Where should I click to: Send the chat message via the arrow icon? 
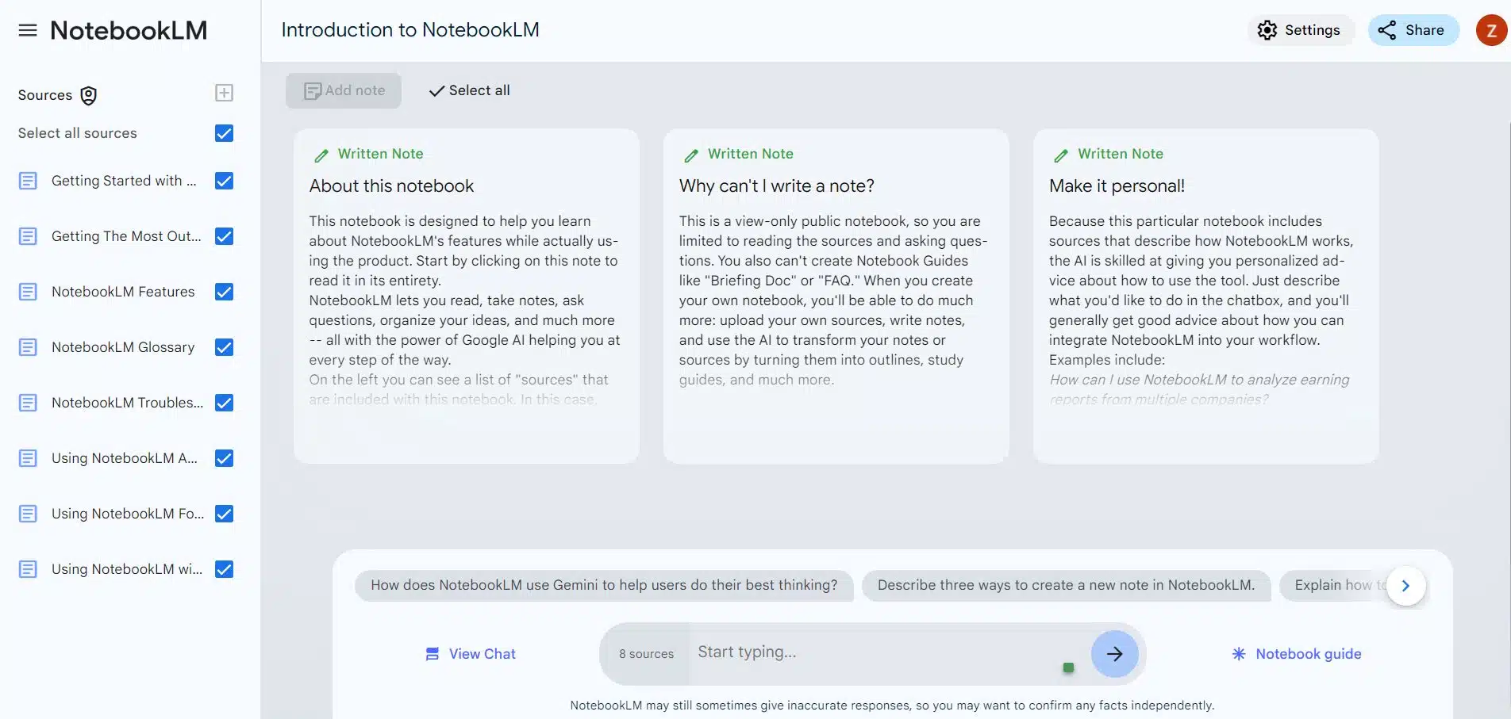(1114, 654)
